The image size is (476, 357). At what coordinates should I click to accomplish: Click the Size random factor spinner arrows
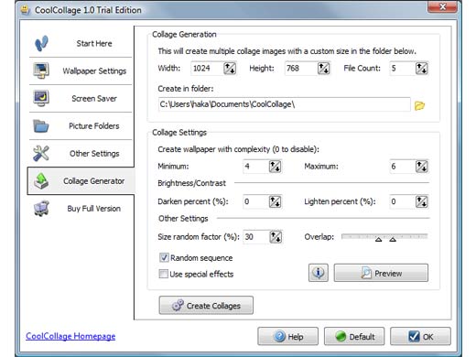point(276,237)
